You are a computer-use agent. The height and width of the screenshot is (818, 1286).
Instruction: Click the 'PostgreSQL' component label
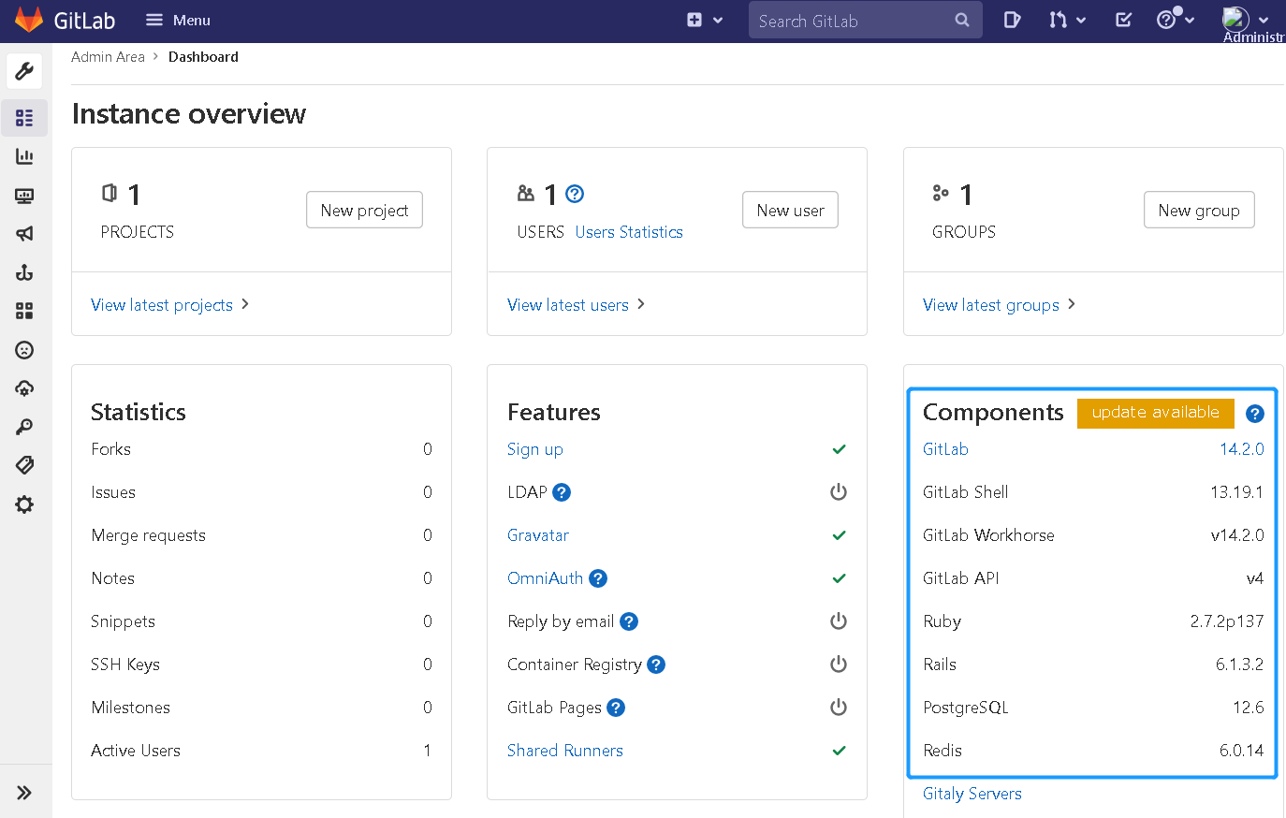click(x=966, y=708)
